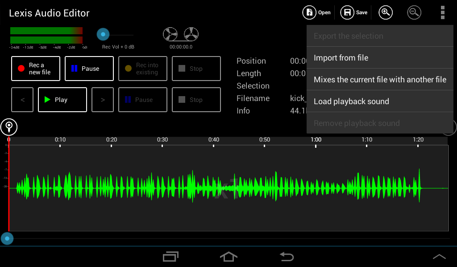Play the audio file
The image size is (457, 267).
point(62,100)
